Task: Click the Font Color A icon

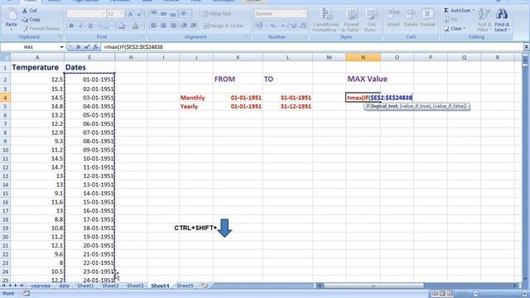Action: (x=135, y=26)
